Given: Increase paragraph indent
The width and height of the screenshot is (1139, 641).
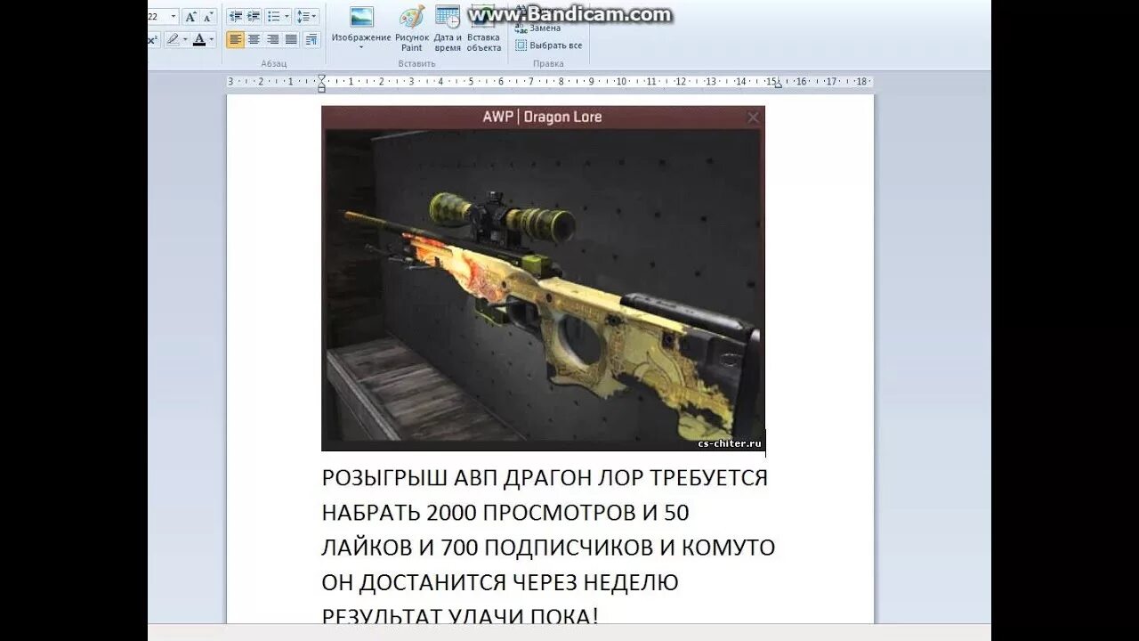Looking at the screenshot, I should coord(254,17).
